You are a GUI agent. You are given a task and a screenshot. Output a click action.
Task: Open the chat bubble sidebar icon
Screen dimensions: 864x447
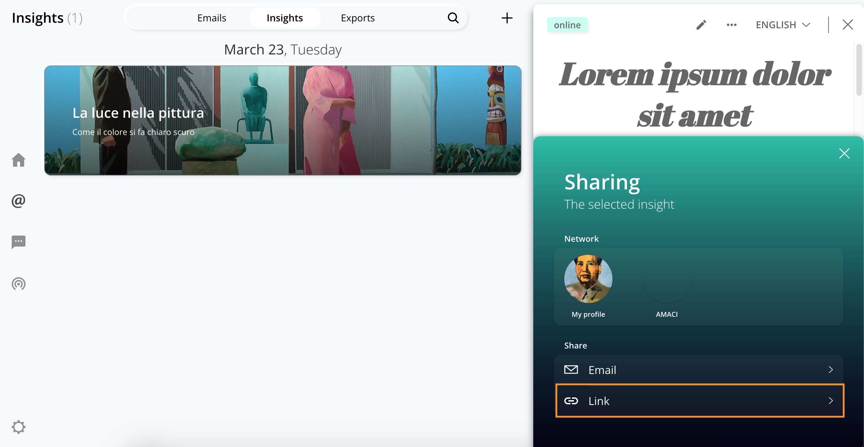coord(19,242)
